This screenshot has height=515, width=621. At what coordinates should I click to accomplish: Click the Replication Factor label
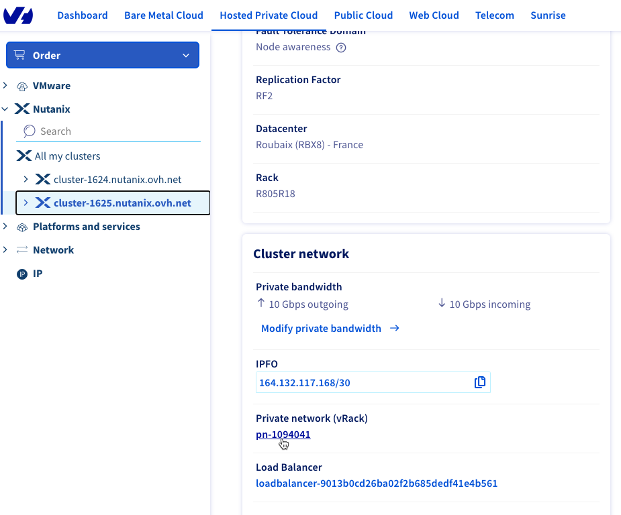click(298, 80)
